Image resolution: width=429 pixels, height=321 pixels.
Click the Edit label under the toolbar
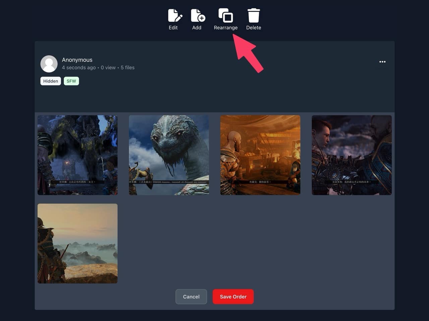174,28
